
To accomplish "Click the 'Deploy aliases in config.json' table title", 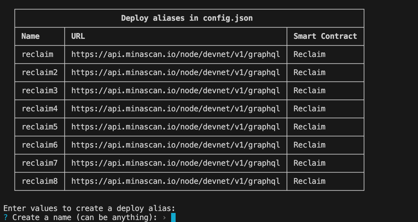I will coord(187,18).
